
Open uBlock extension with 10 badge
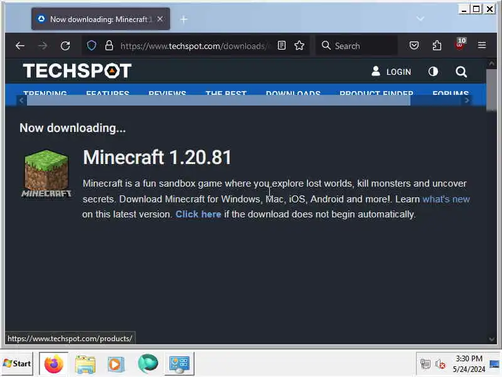click(x=460, y=44)
